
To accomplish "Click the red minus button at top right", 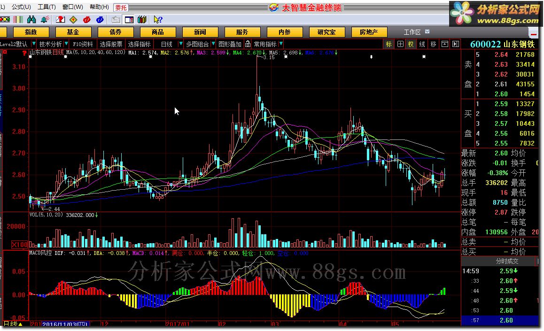I will point(533,34).
